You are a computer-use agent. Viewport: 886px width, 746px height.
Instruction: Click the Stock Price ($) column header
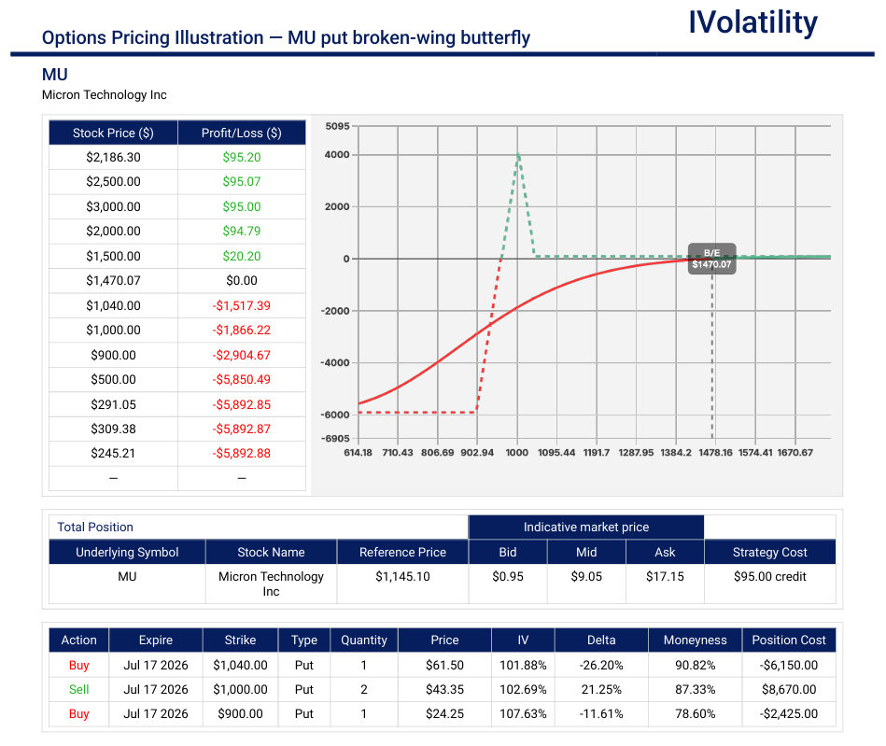pos(113,133)
